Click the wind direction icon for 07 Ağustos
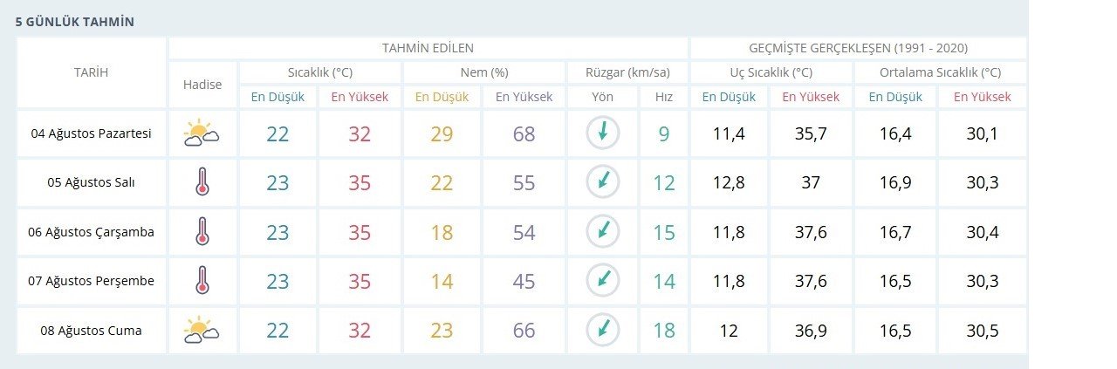This screenshot has width=1117, height=369. pos(602,280)
